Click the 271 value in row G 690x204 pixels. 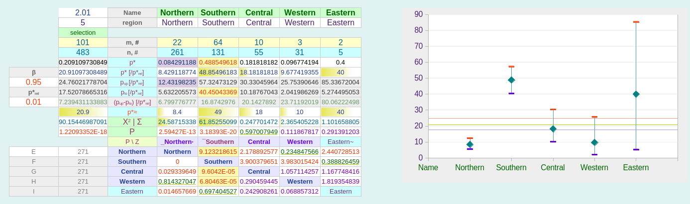click(83, 172)
